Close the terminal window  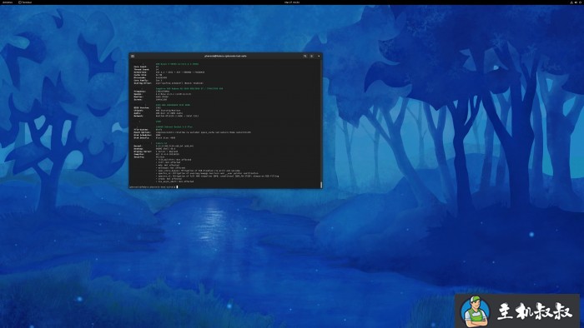pos(319,56)
